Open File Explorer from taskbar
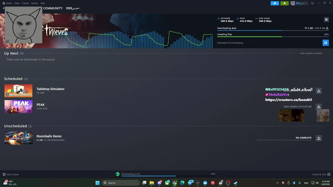 (152, 183)
